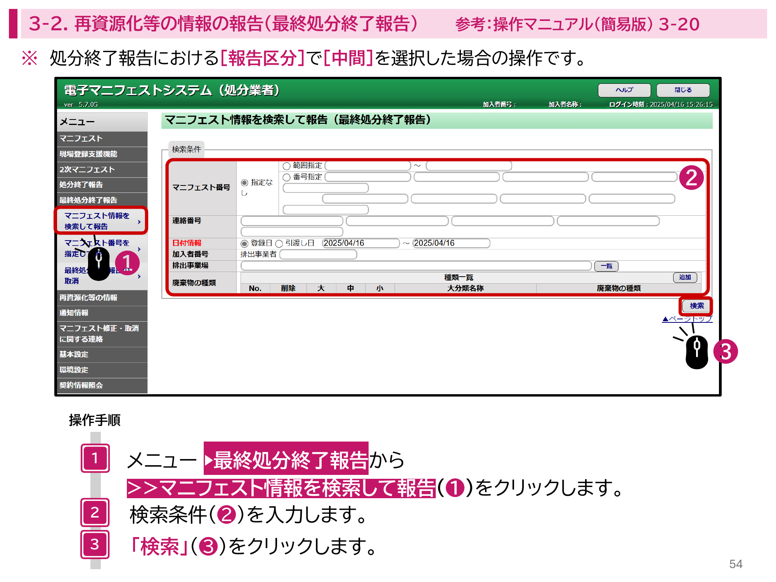Open the 基本設定 menu item
776x582 pixels.
(x=102, y=355)
